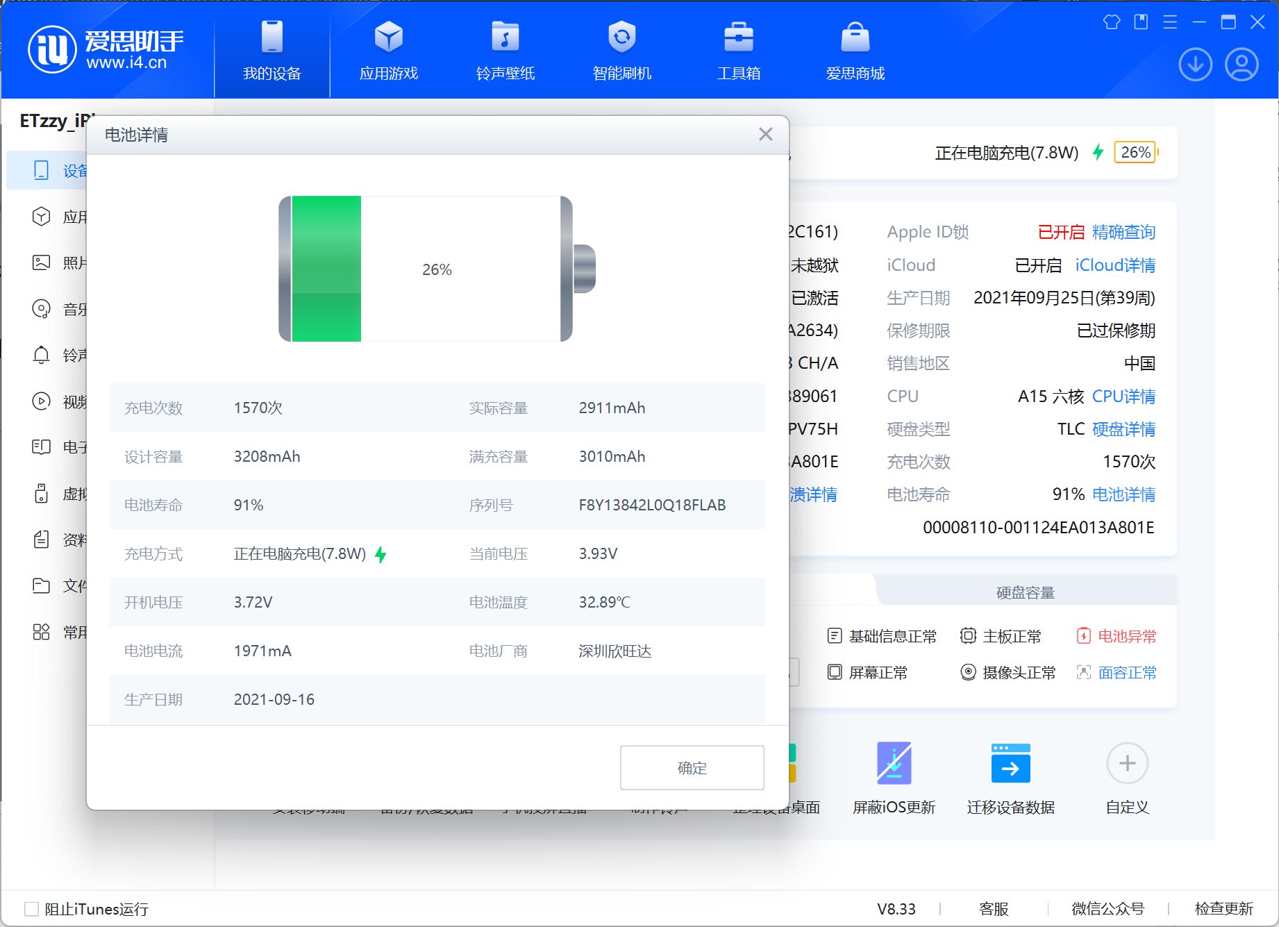Image resolution: width=1279 pixels, height=927 pixels.
Task: Open 硬盘详情 link
Action: point(1123,429)
